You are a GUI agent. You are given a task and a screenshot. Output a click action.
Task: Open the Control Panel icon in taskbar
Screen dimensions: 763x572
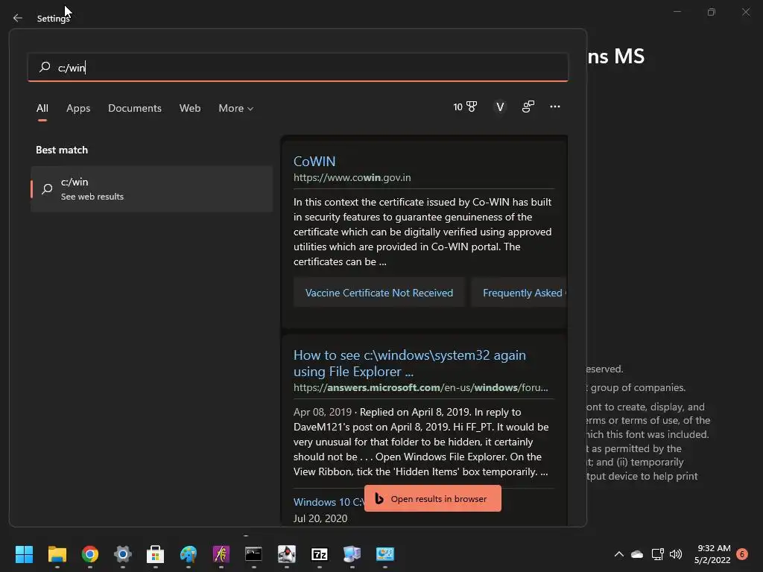pyautogui.click(x=385, y=554)
